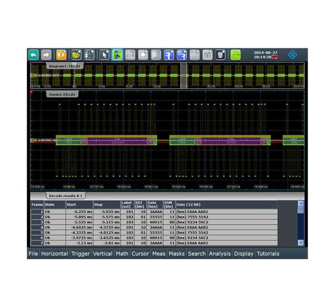334x306 pixels.
Task: Select the Zoom1: Ch1,B1 tab
Action: point(62,94)
